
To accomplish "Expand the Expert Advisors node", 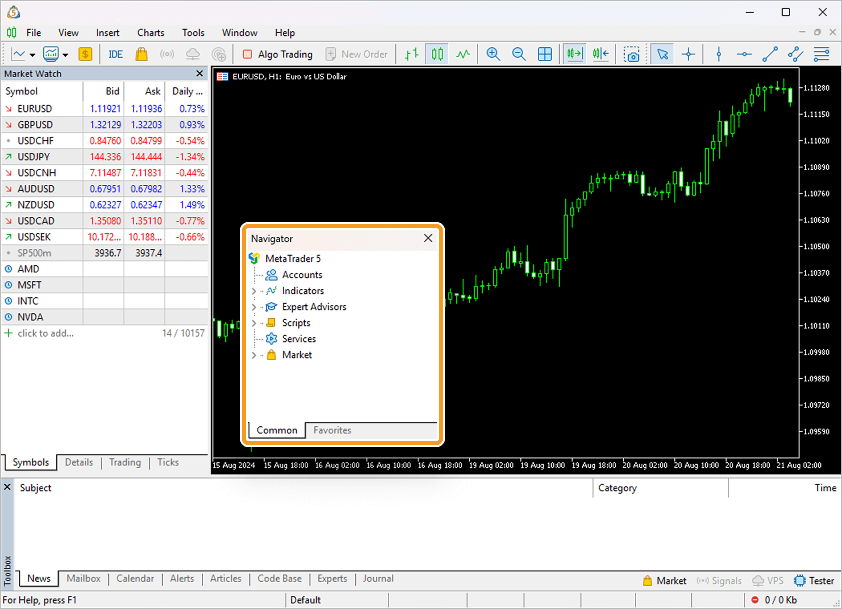I will (x=254, y=307).
